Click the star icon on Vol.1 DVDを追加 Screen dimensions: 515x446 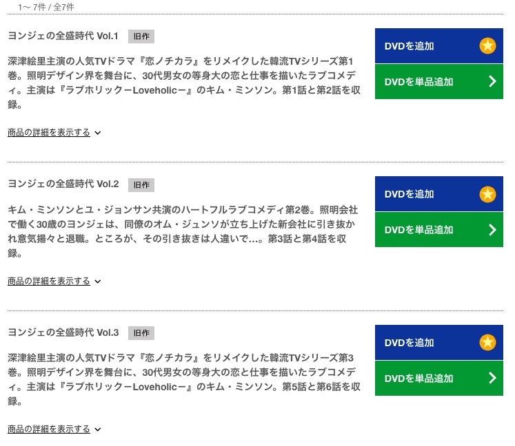pos(487,45)
